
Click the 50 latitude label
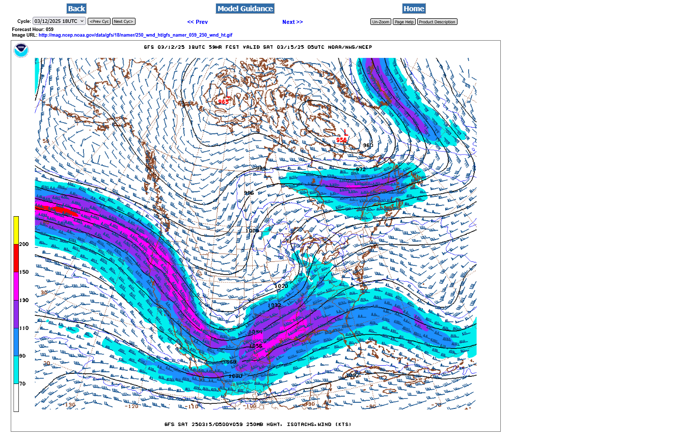[x=45, y=141]
